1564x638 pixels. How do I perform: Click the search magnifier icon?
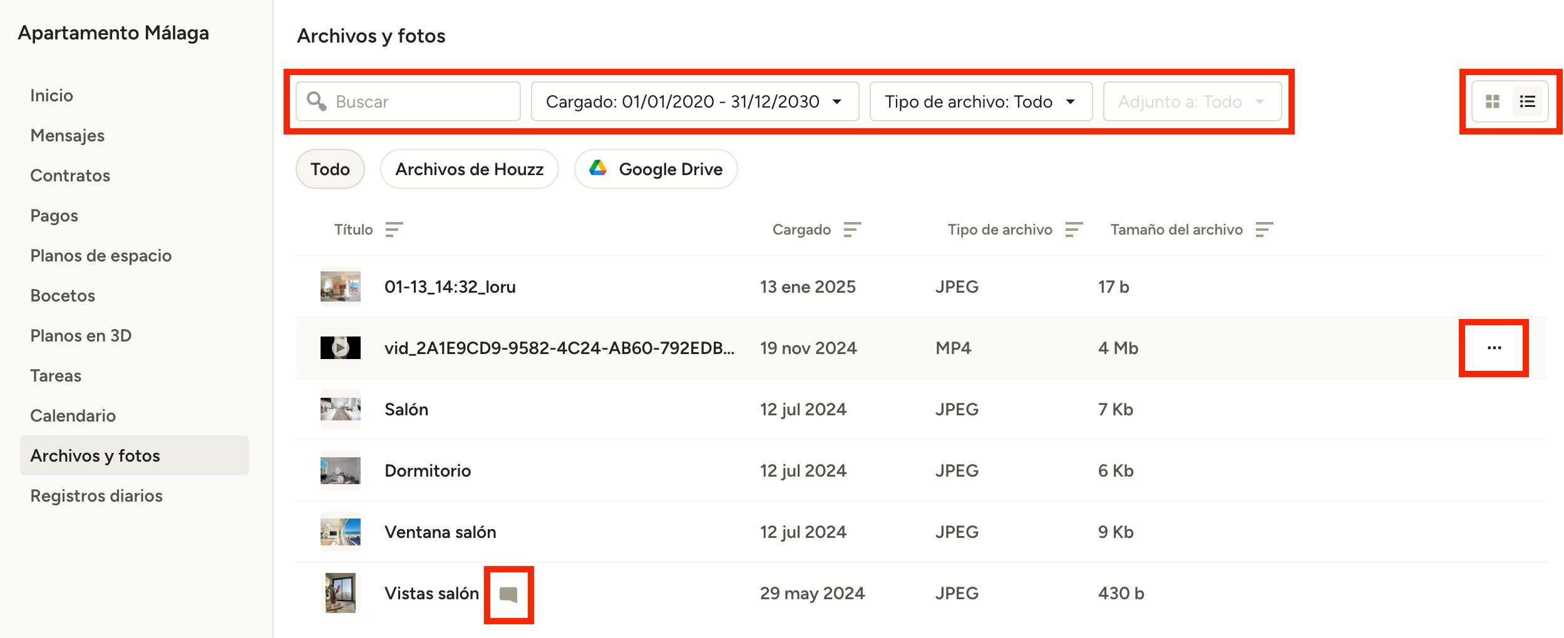tap(317, 101)
